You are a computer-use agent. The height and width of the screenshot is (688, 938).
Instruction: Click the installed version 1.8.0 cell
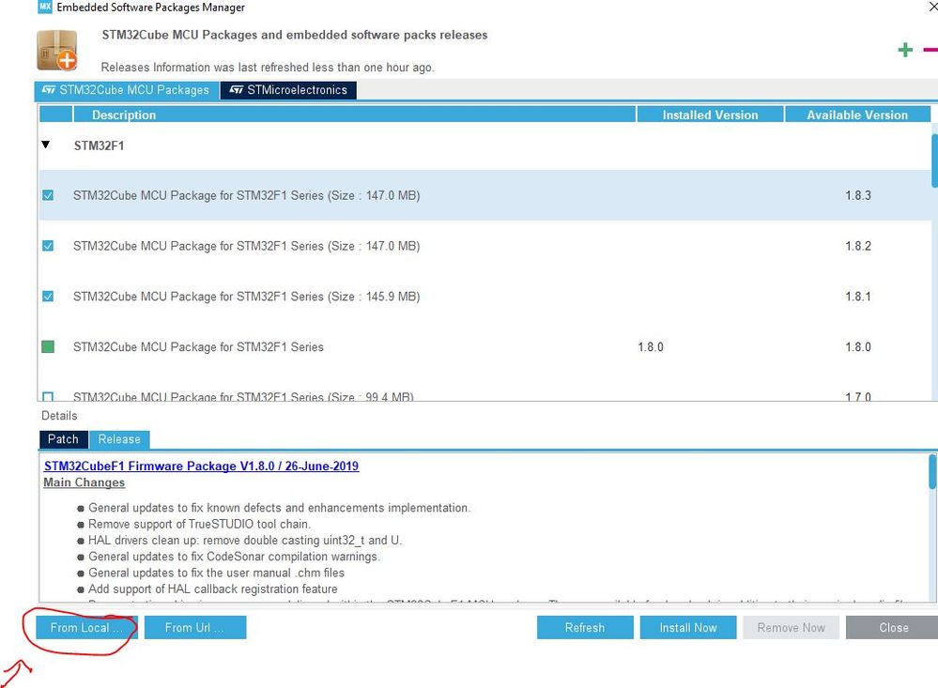(651, 347)
